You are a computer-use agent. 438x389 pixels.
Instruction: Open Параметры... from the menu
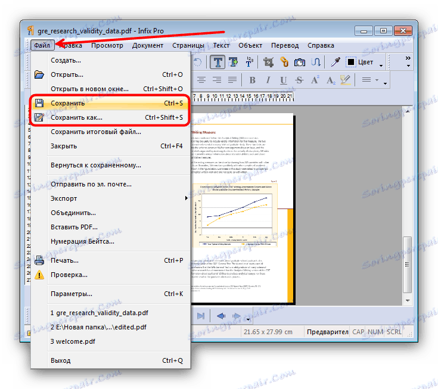(111, 294)
